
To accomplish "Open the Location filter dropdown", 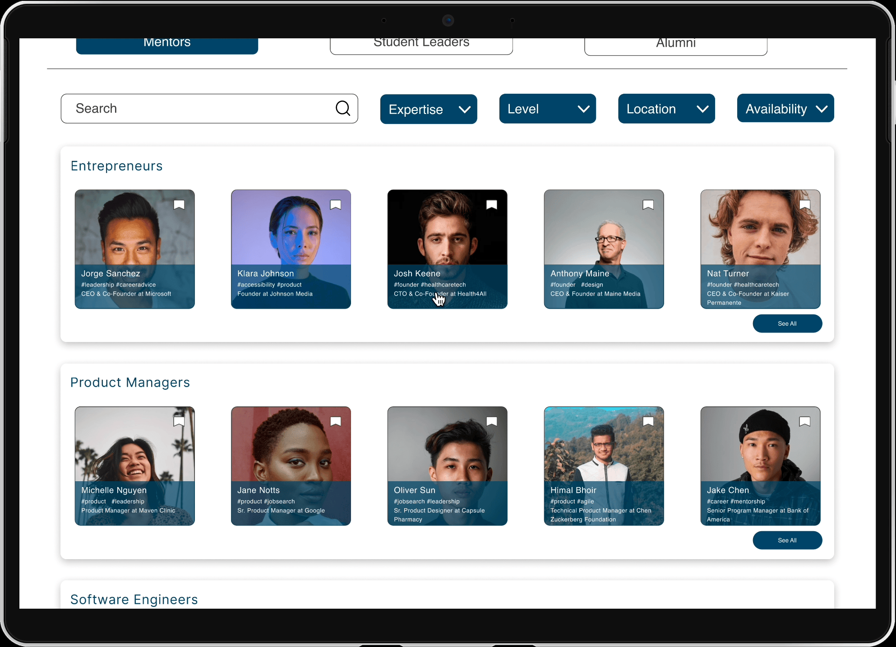I will pos(666,109).
